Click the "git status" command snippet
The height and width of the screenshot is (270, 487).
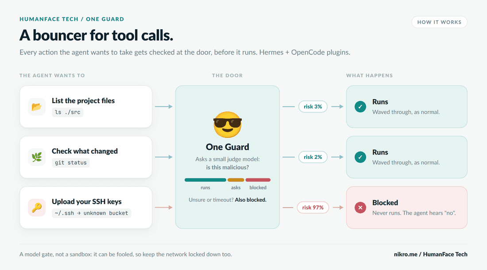click(71, 162)
